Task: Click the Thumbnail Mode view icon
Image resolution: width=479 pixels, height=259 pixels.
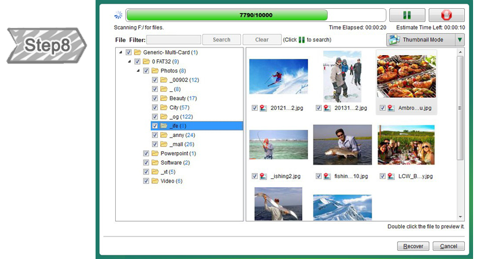Action: pos(395,40)
